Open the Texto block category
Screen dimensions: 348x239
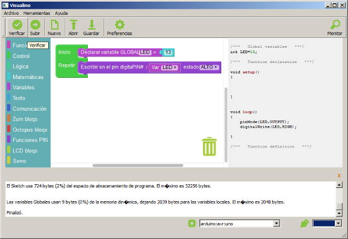point(19,98)
